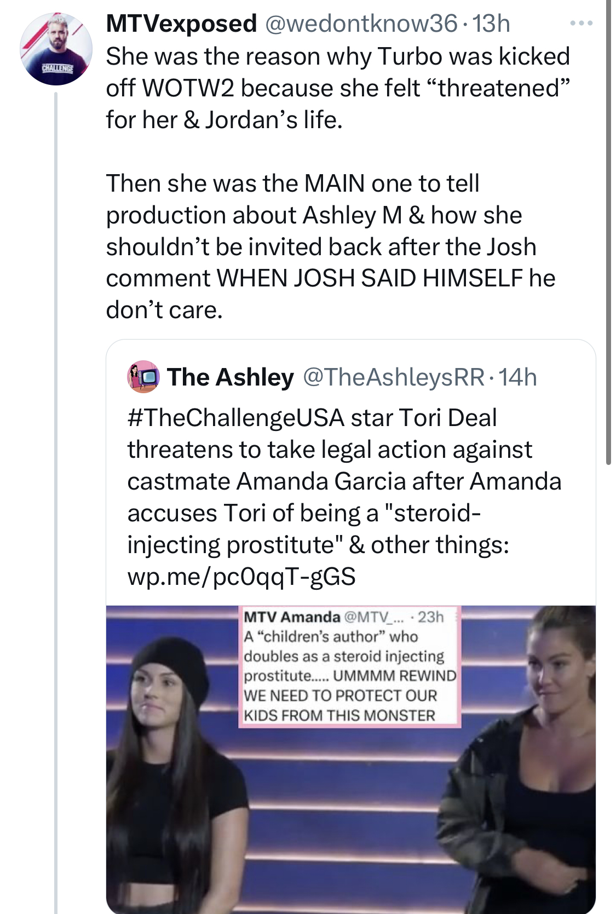Open the @TheAshleysRR handle
616x914 pixels.
(x=393, y=377)
